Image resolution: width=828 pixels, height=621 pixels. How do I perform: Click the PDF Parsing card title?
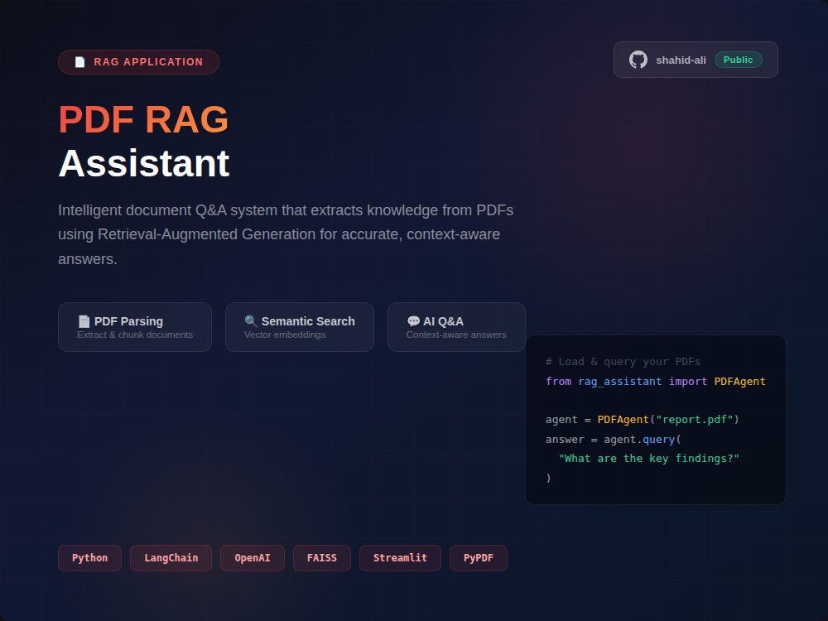pos(128,321)
